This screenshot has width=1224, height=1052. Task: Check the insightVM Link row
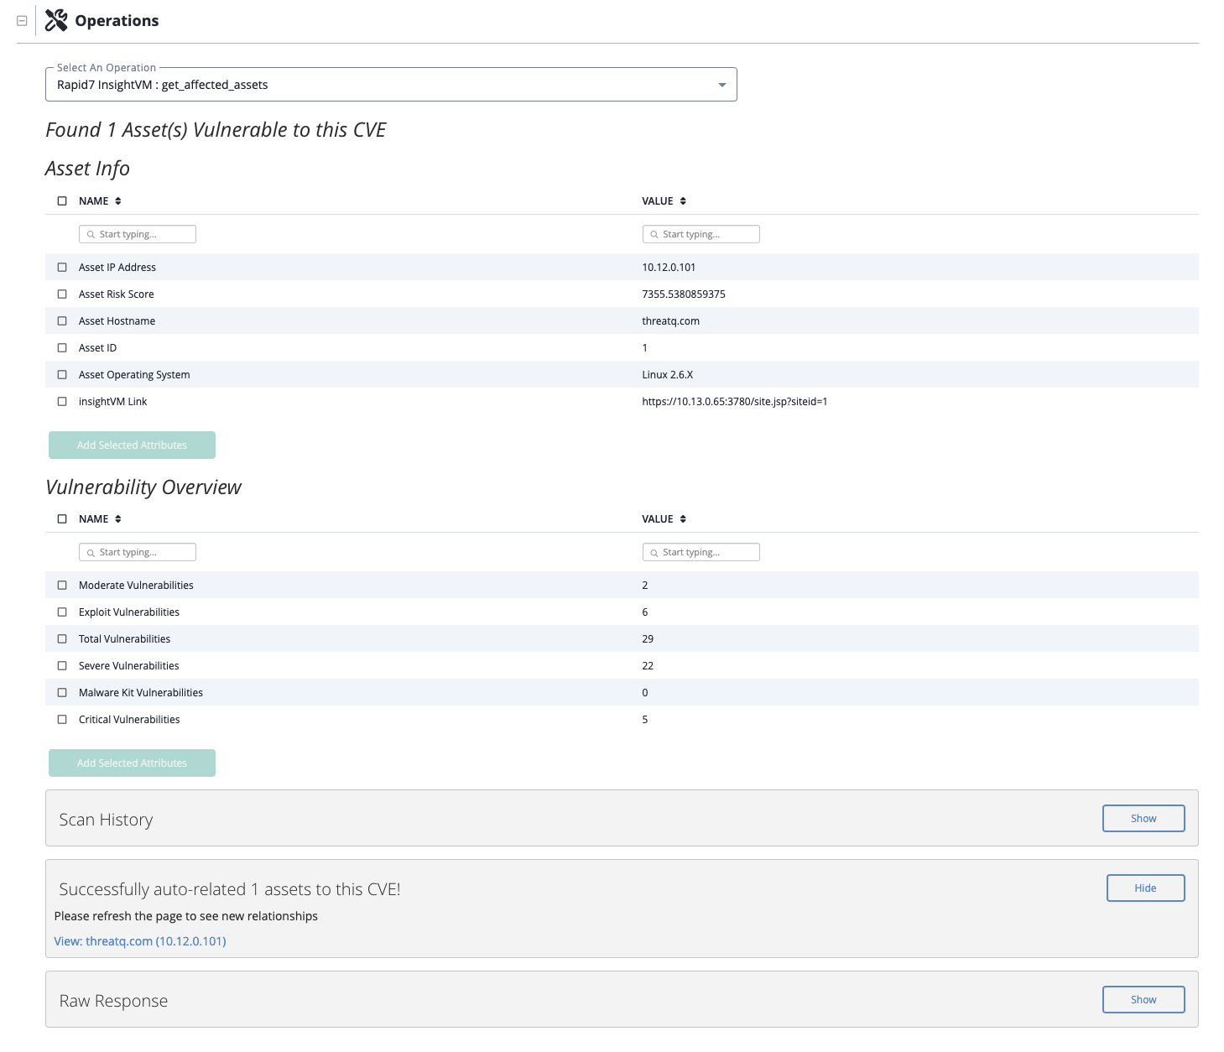coord(62,402)
